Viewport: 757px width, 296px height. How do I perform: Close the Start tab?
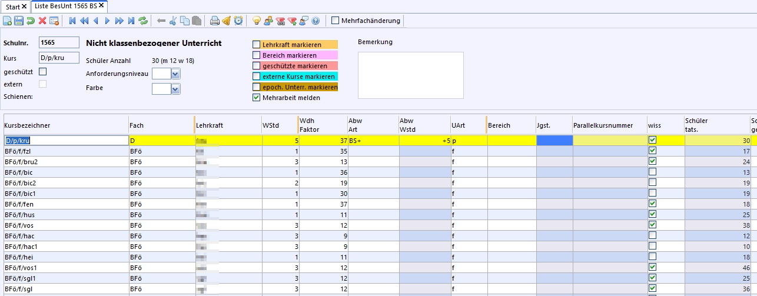pos(24,6)
